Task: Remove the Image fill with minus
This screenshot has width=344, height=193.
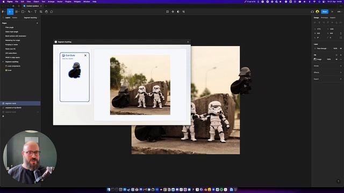Action: (341, 60)
